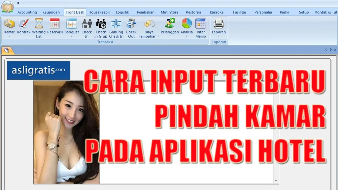Open the Inter Memo icon

click(201, 24)
